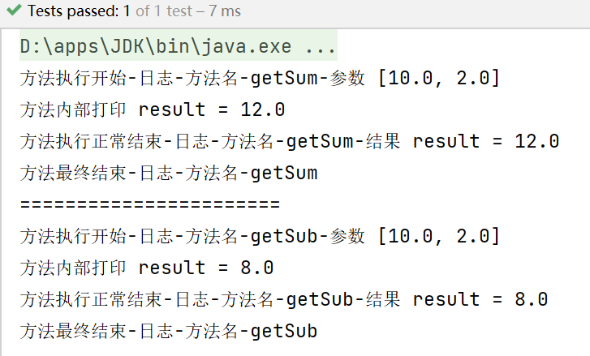Click the "7 ms" test duration text
The image size is (590, 356).
click(x=223, y=13)
